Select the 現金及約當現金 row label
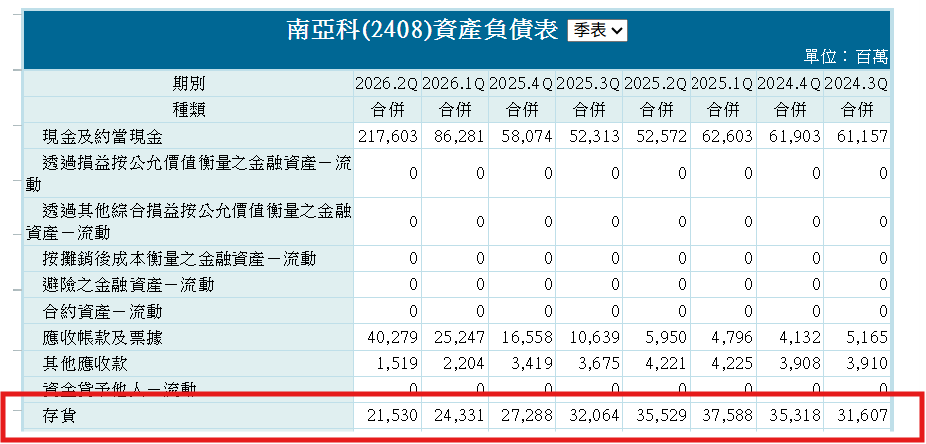Viewport: 926px width, 444px height. click(102, 137)
